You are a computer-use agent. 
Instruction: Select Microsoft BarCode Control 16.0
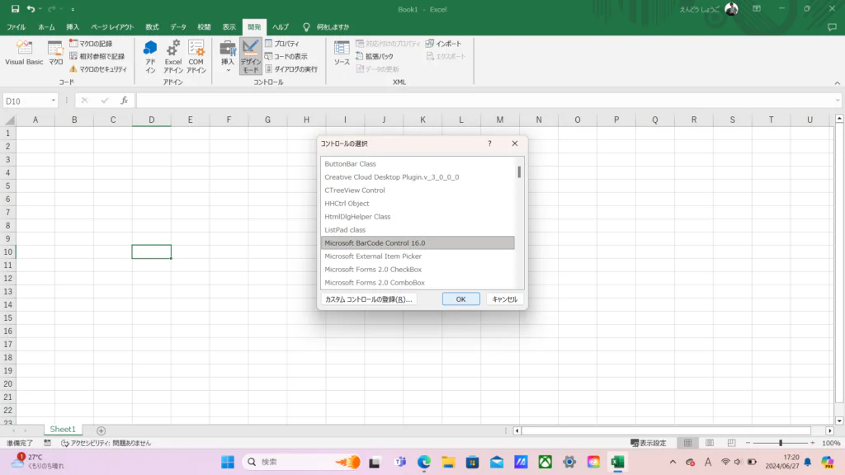[x=418, y=243]
